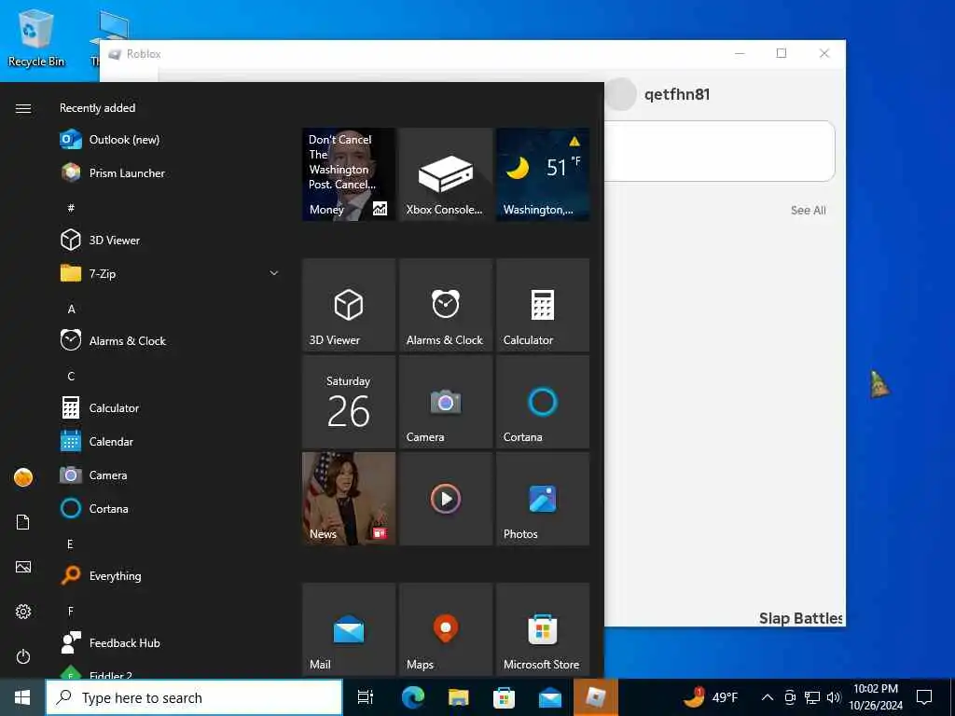Open the notification Action Center
This screenshot has height=716, width=955.
(x=924, y=697)
